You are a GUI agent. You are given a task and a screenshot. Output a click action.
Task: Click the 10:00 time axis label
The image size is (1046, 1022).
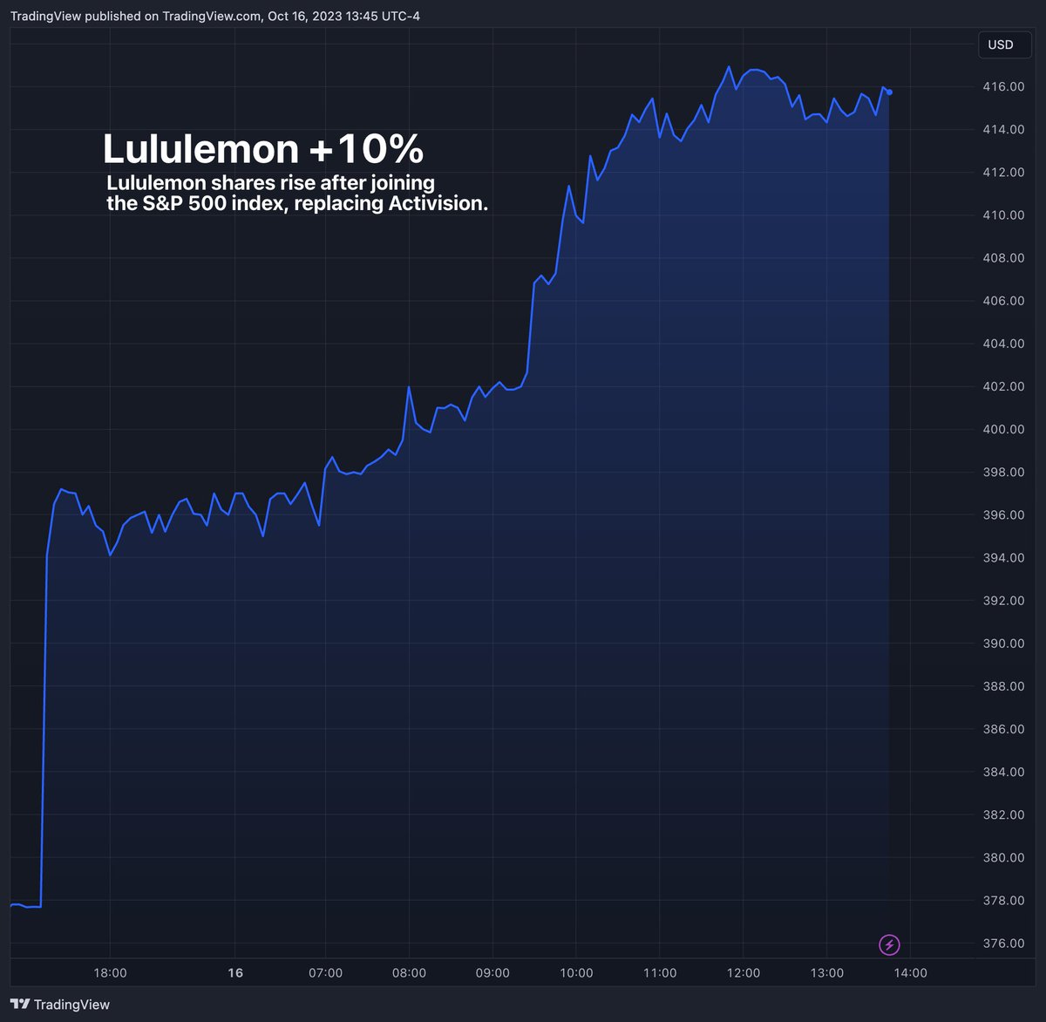tap(576, 973)
